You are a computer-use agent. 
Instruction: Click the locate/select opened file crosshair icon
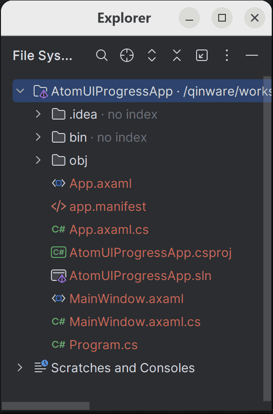point(127,55)
